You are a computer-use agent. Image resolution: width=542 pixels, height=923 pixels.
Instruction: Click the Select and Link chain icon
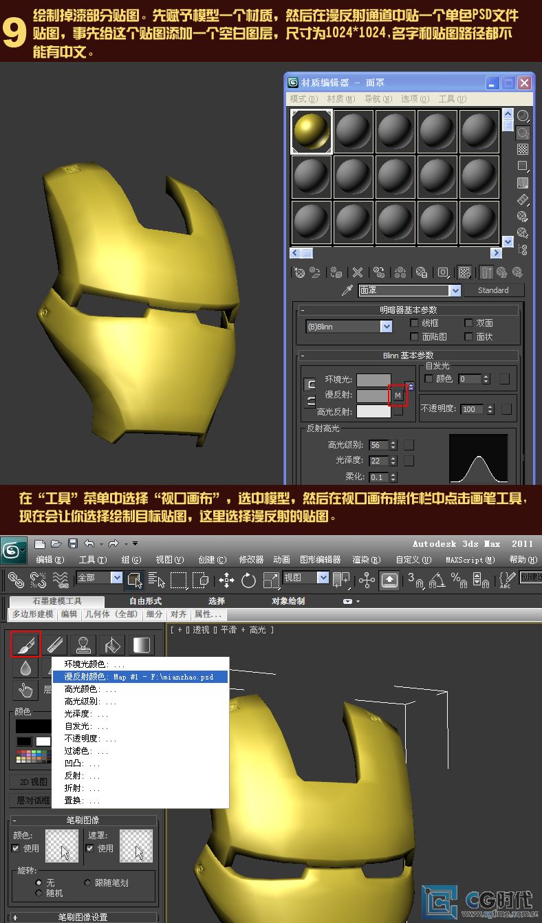[x=16, y=580]
